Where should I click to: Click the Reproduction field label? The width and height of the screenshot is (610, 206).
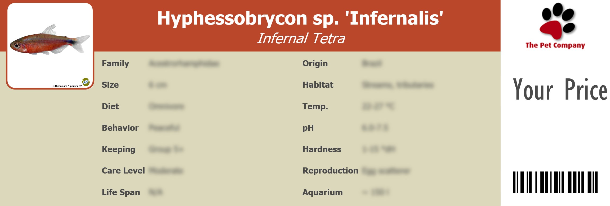pos(330,171)
